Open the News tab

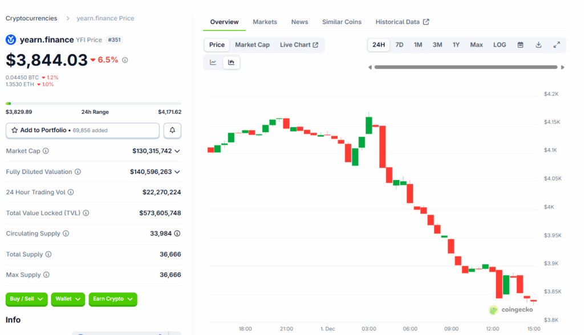pos(299,22)
